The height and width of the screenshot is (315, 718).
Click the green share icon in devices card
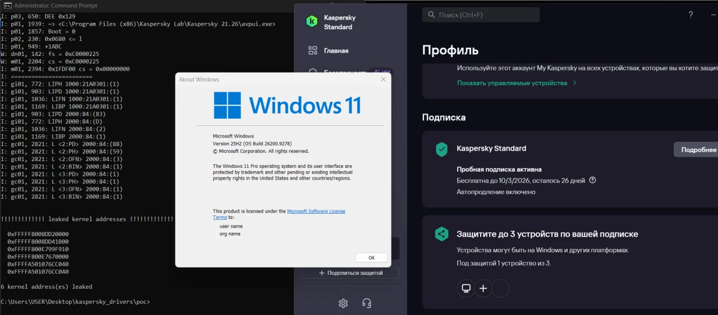[441, 234]
